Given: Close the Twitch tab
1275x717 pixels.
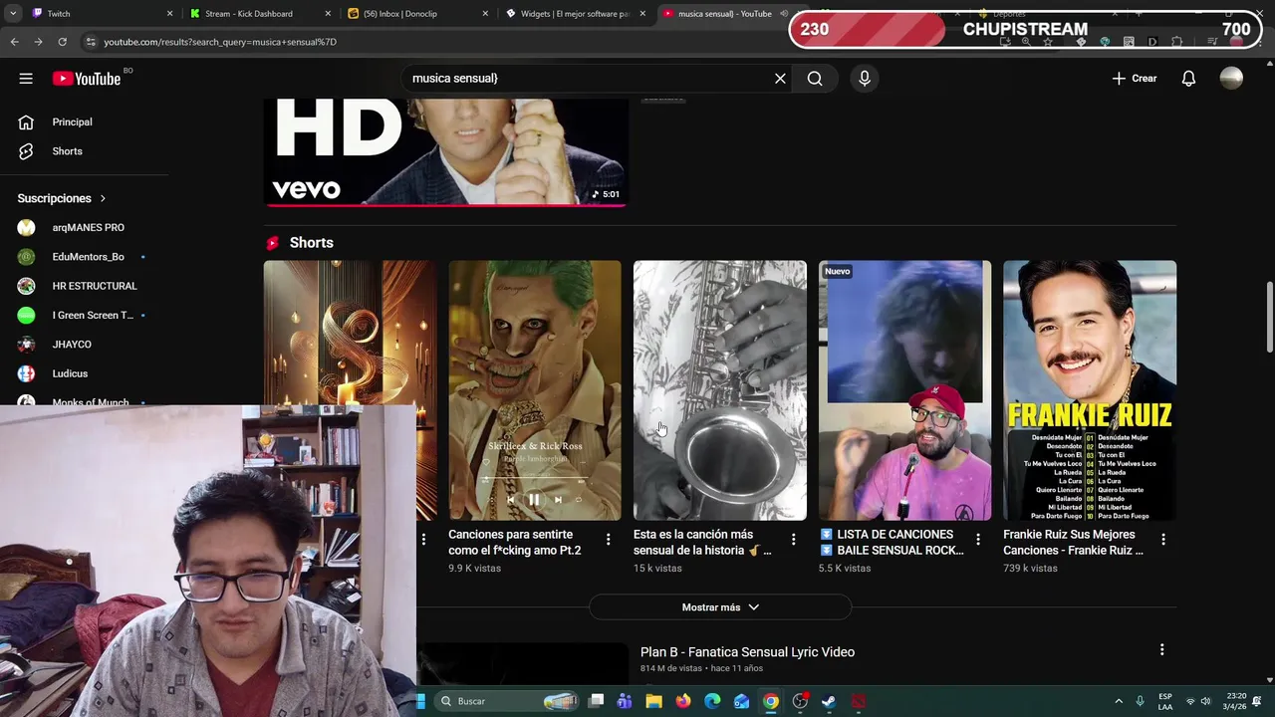Looking at the screenshot, I should [x=169, y=14].
